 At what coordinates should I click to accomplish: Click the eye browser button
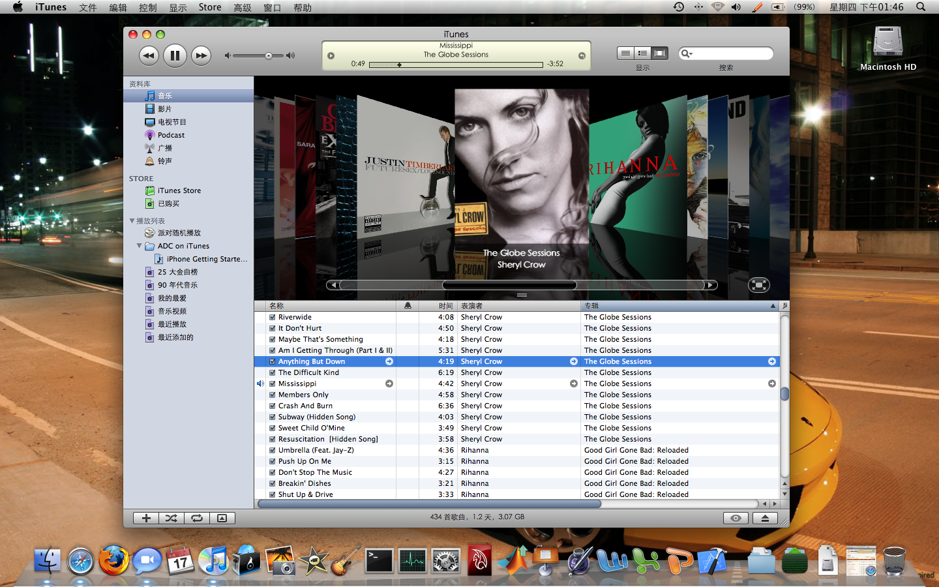(x=736, y=518)
